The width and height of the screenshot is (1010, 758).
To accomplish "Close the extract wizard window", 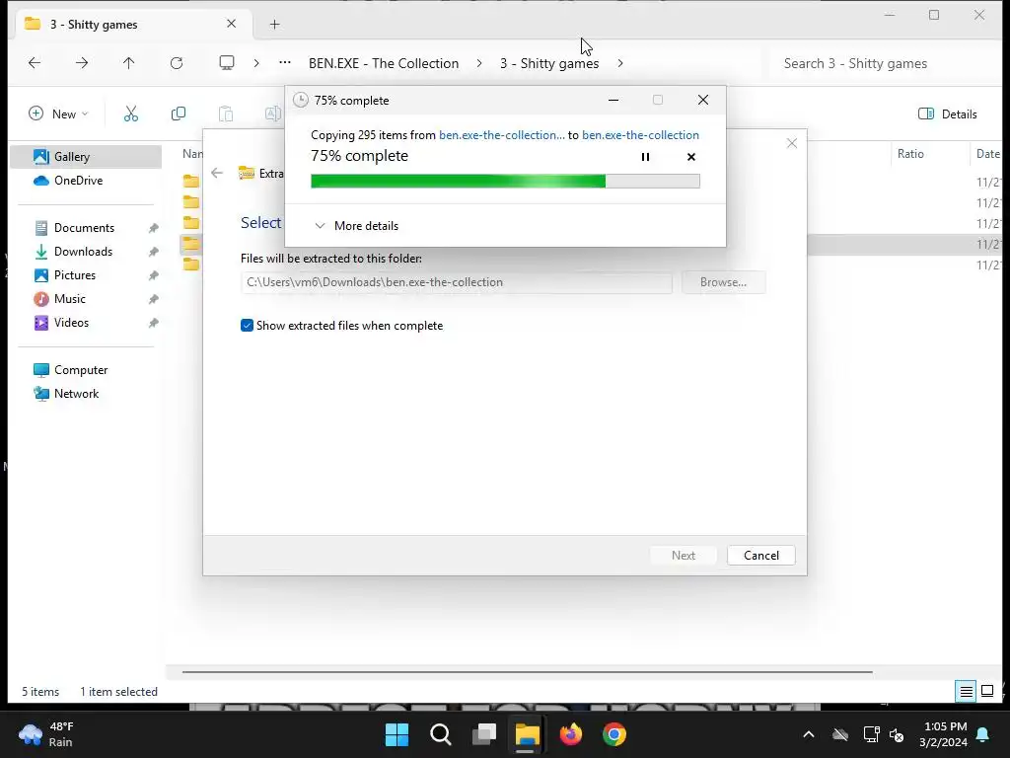I will point(792,143).
